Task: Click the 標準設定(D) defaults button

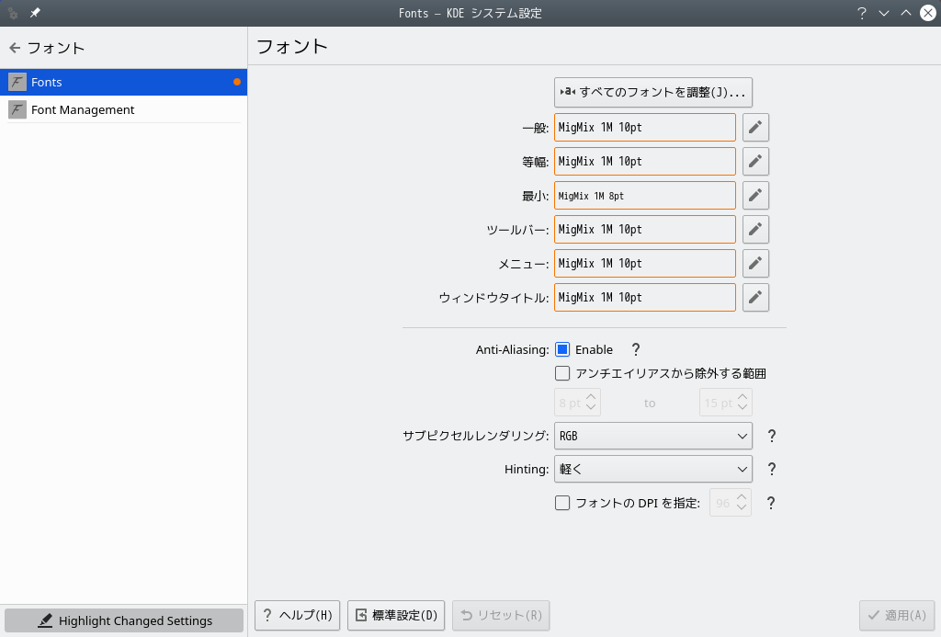Action: pos(396,615)
